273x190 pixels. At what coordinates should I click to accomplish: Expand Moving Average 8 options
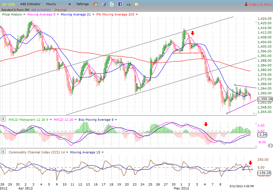point(58,15)
